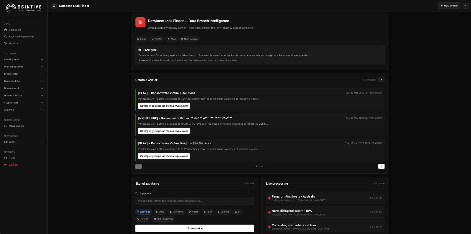Click the Fingerprinting hosts • Australia entry
The height and width of the screenshot is (234, 471).
click(325, 198)
